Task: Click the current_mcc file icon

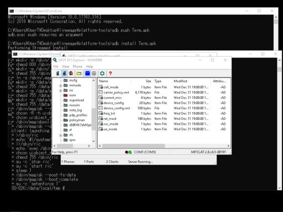Action: (x=101, y=98)
